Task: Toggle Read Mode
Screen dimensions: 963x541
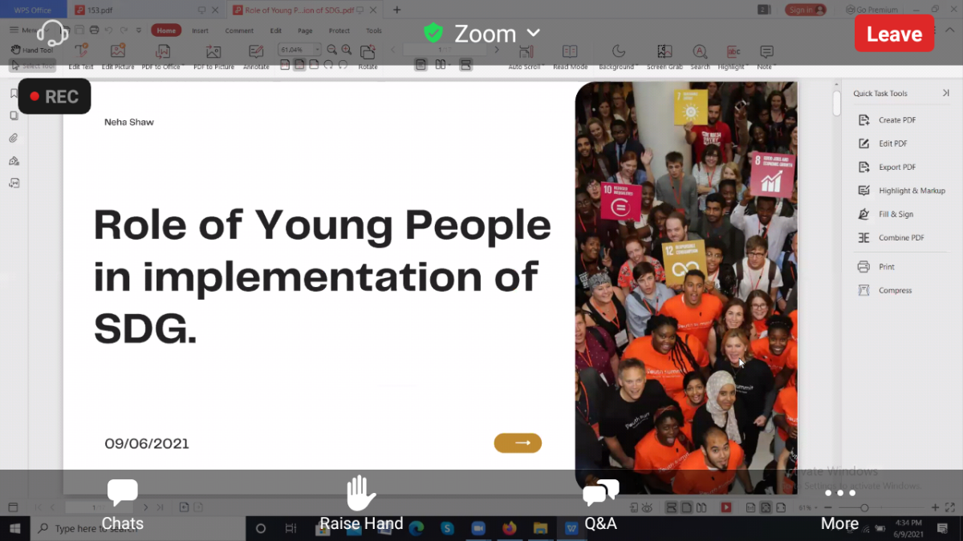Action: (570, 56)
